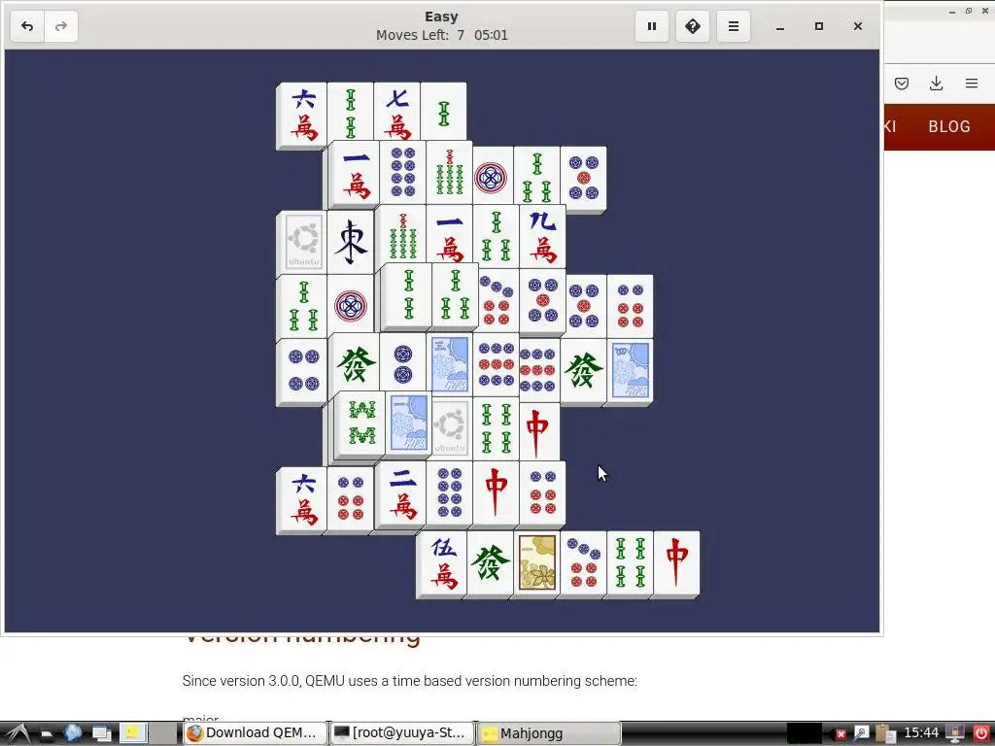Click the 'Moves Left: 7' status text
The height and width of the screenshot is (746, 995).
420,35
